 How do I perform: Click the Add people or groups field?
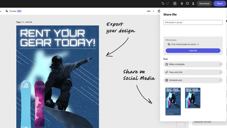[x=193, y=22]
